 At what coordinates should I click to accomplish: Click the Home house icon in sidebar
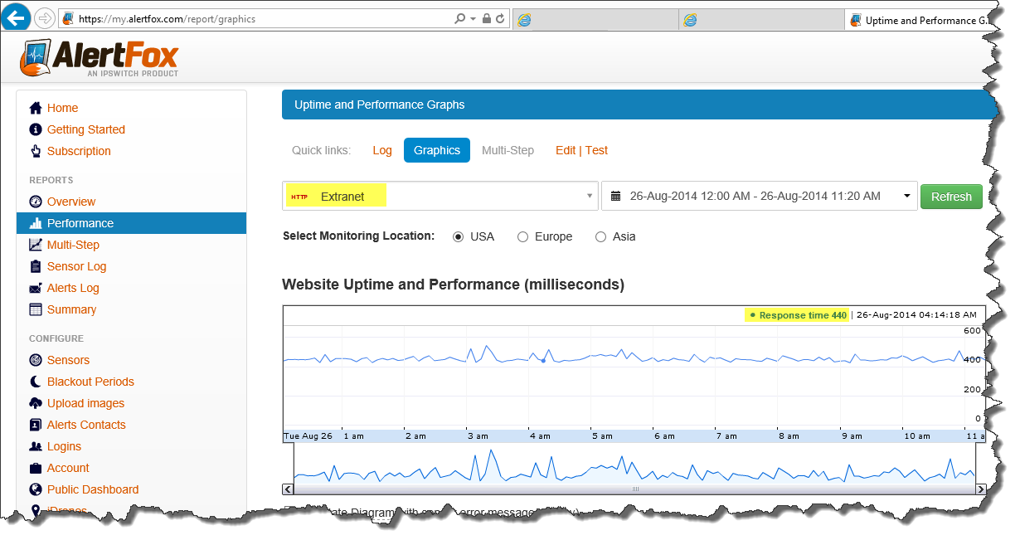coord(36,108)
